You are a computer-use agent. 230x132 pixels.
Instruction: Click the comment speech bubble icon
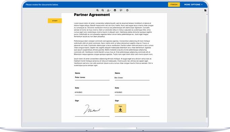pyautogui.click(x=121, y=10)
